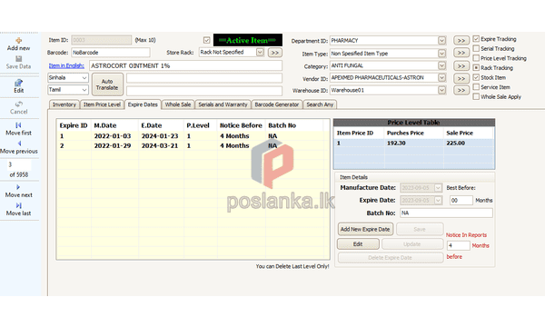This screenshot has width=545, height=327.
Task: Click the Add new icon
Action: (19, 40)
